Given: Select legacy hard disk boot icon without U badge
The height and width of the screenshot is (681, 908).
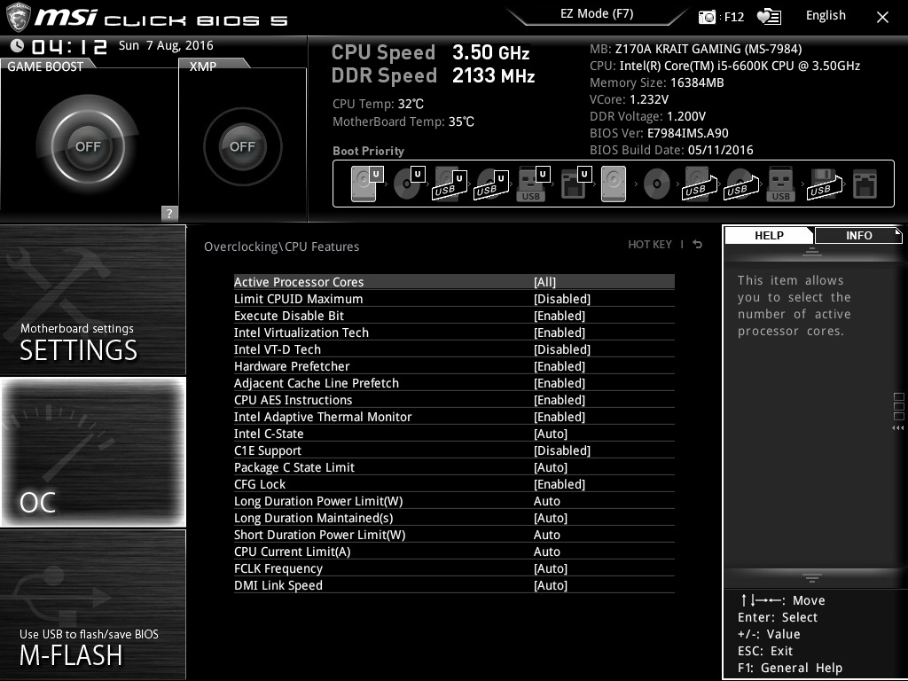Looking at the screenshot, I should 614,184.
